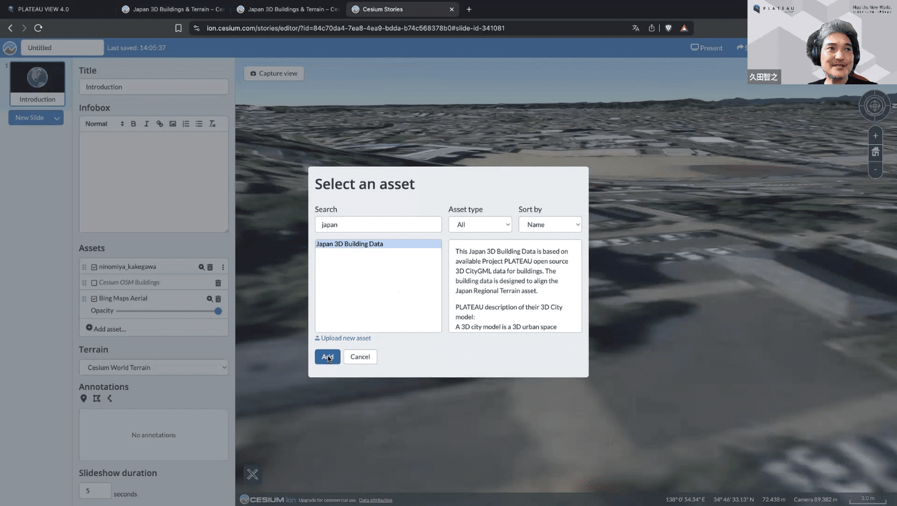The image size is (897, 506).
Task: Zoom to the ninomiya_kakegawa asset
Action: tap(201, 267)
